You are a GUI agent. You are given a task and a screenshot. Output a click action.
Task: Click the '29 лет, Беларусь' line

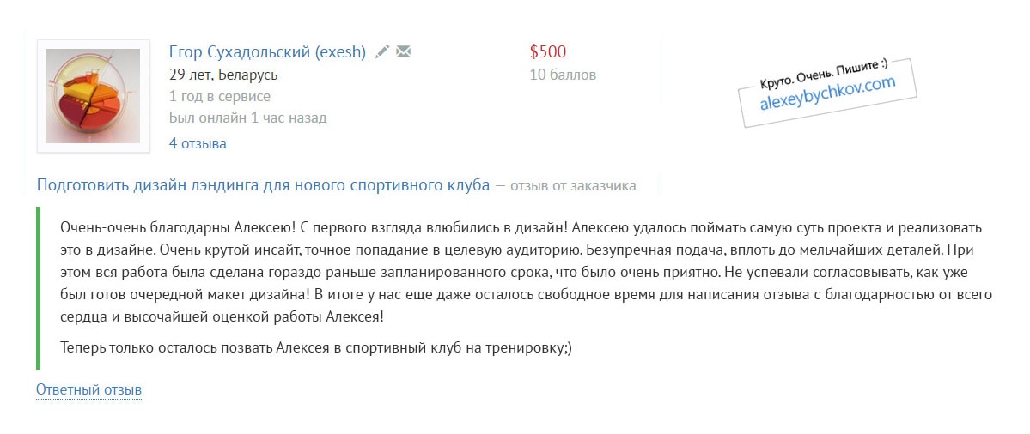coord(223,75)
